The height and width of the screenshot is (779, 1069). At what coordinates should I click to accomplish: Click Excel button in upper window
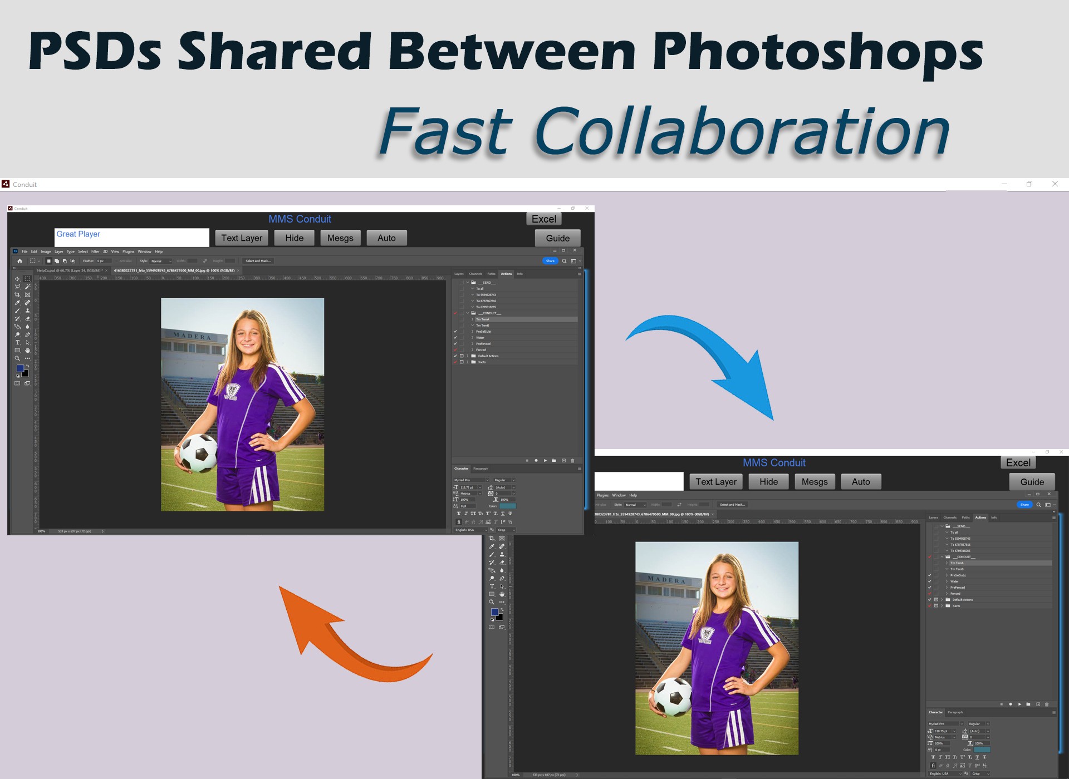coord(544,219)
